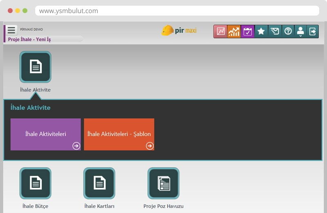This screenshot has width=327, height=213.
Task: Select the purple İhale Aktiviteleri tile
Action: tap(45, 134)
